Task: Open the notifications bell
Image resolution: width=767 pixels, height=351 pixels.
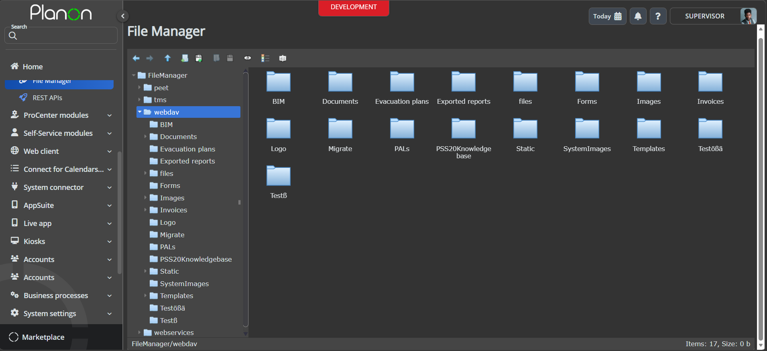Action: [x=638, y=16]
